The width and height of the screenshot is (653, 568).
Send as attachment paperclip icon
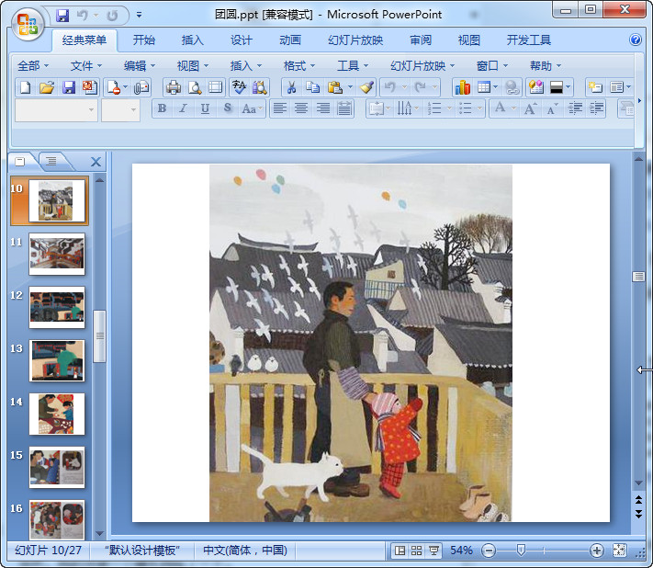point(141,87)
